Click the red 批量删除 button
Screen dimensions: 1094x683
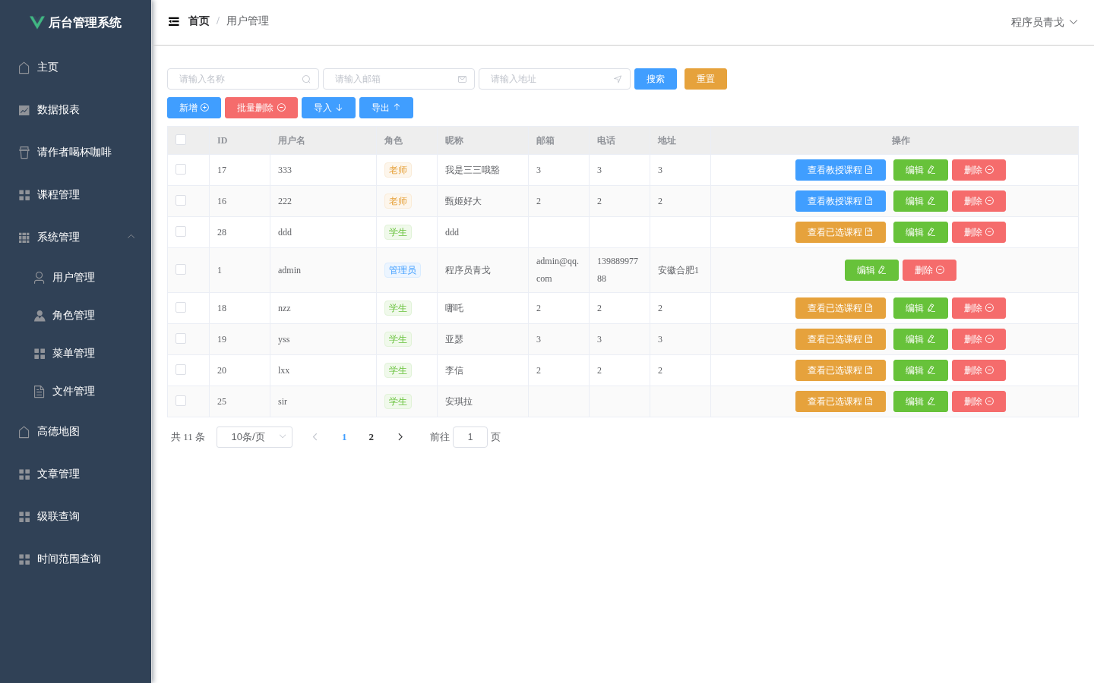[x=261, y=108]
